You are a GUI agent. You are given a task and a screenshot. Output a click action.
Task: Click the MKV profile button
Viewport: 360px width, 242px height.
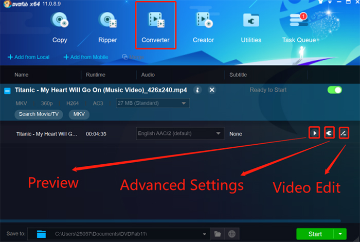(79, 114)
